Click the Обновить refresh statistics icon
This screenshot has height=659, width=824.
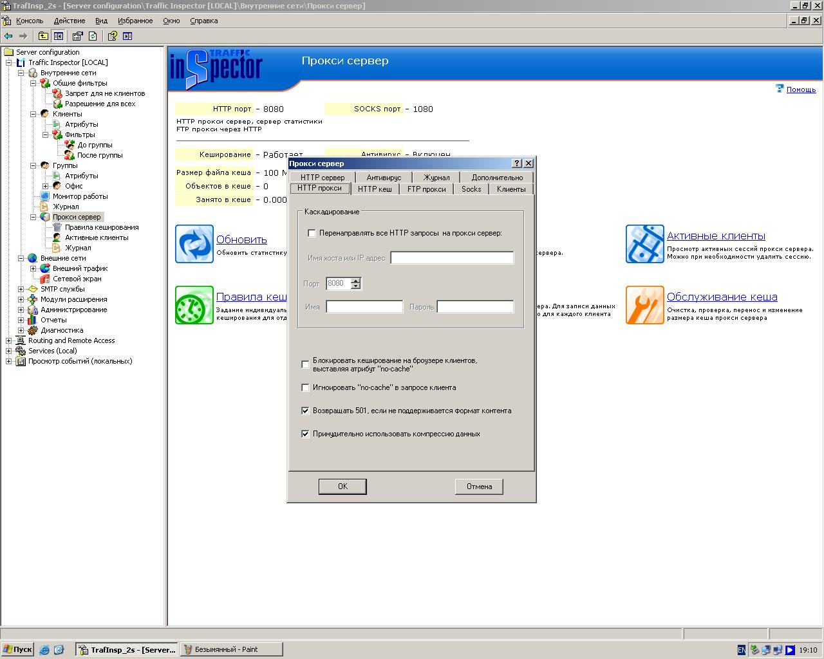(x=194, y=244)
